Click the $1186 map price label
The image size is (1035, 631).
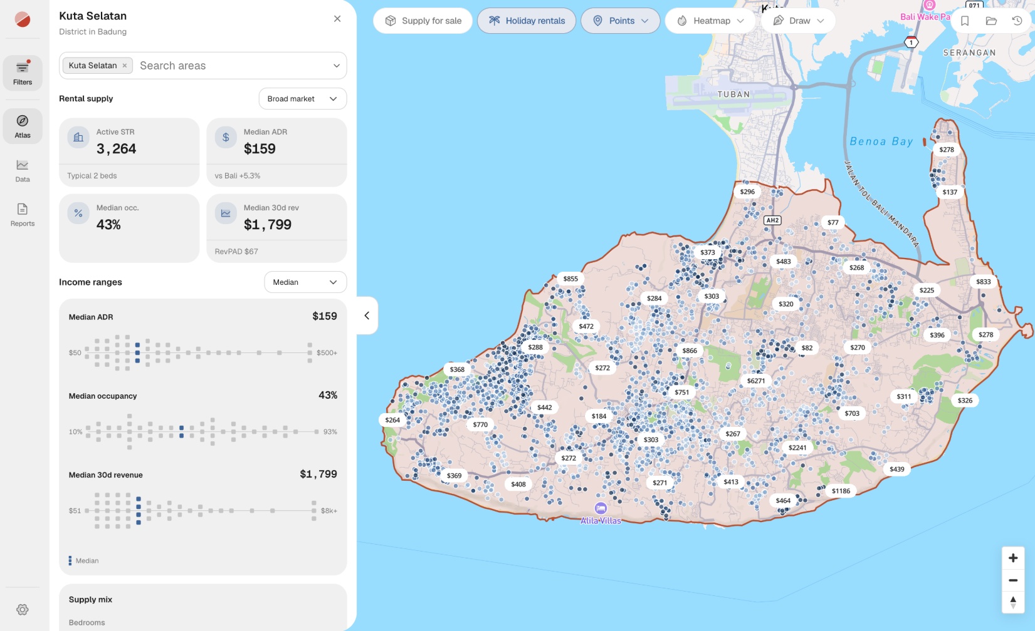tap(841, 491)
